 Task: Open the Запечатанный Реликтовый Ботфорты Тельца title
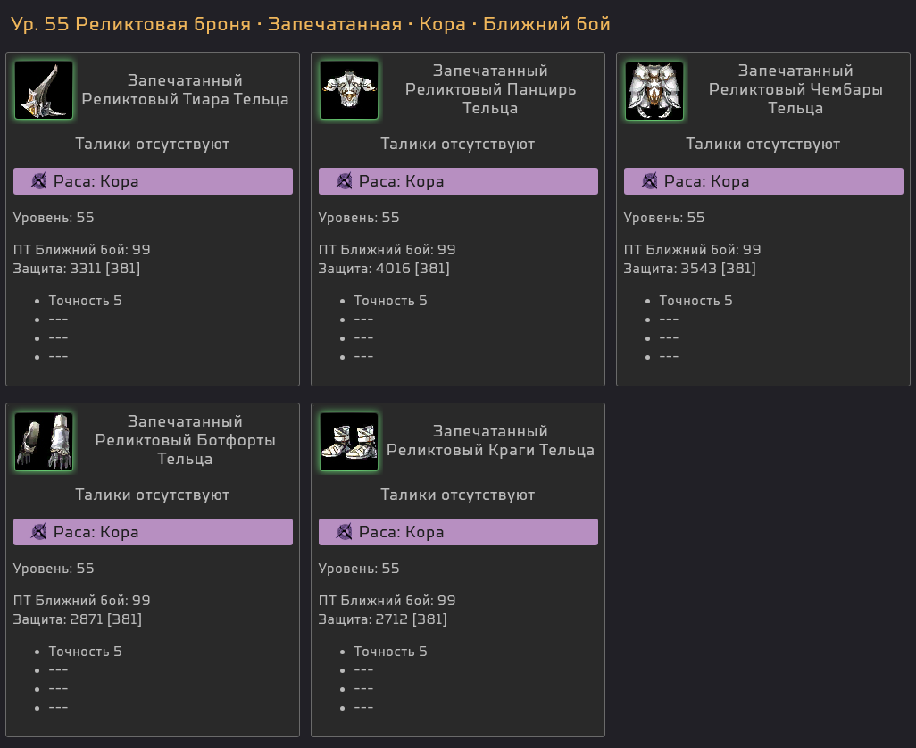[185, 440]
